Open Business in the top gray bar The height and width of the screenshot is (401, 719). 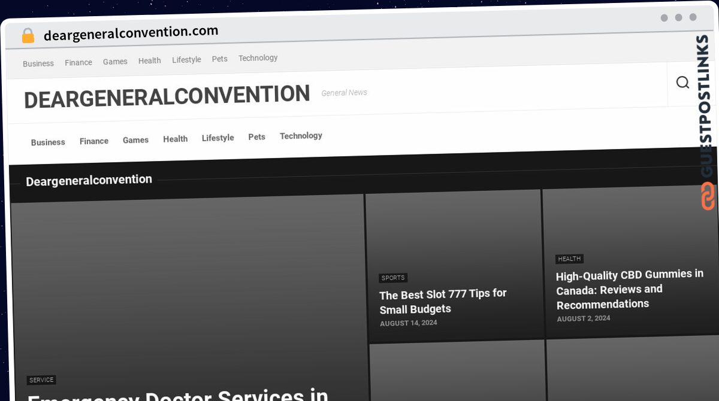pos(38,63)
